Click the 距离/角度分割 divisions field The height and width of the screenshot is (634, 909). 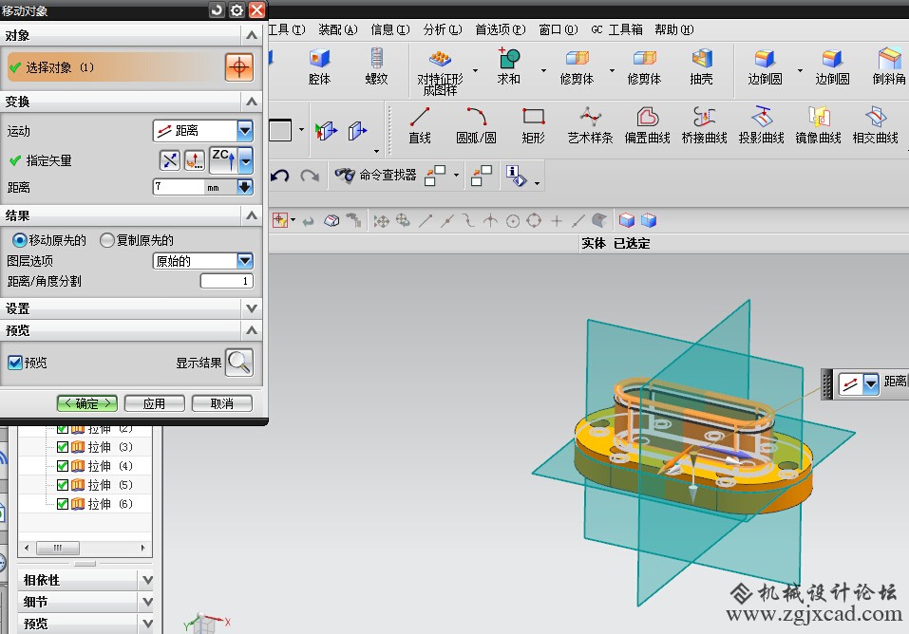227,281
